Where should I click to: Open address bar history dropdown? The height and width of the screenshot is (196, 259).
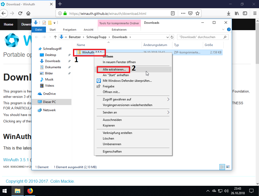tap(168, 37)
